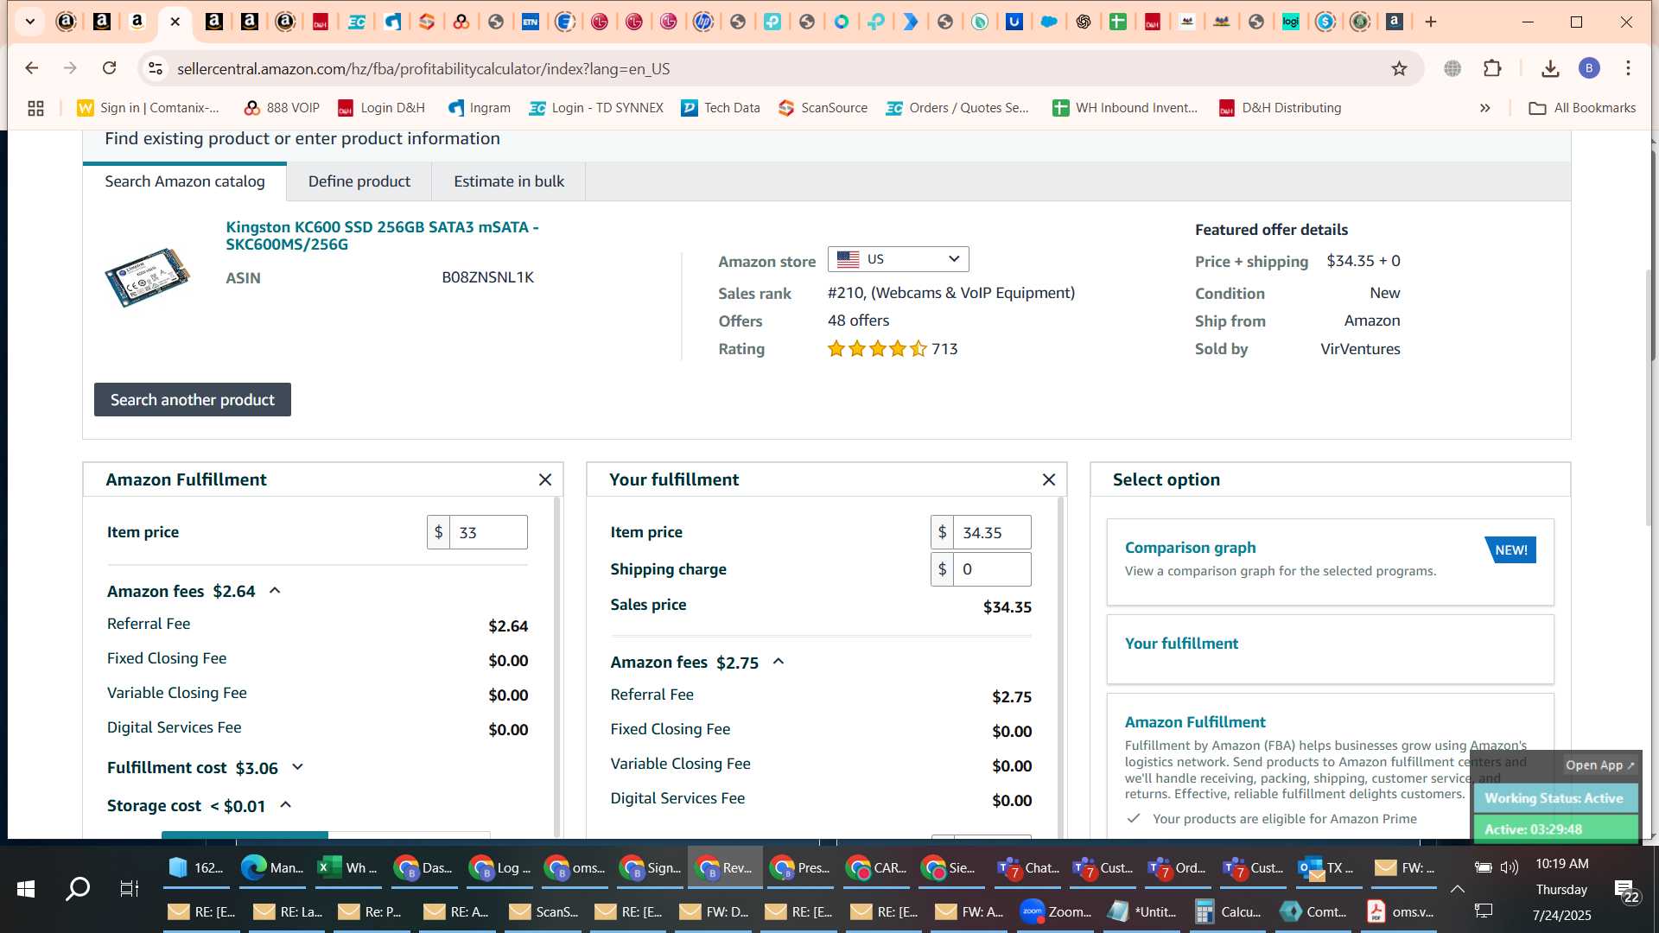The image size is (1659, 933).
Task: Open the tab search dropdown arrow
Action: 30,22
